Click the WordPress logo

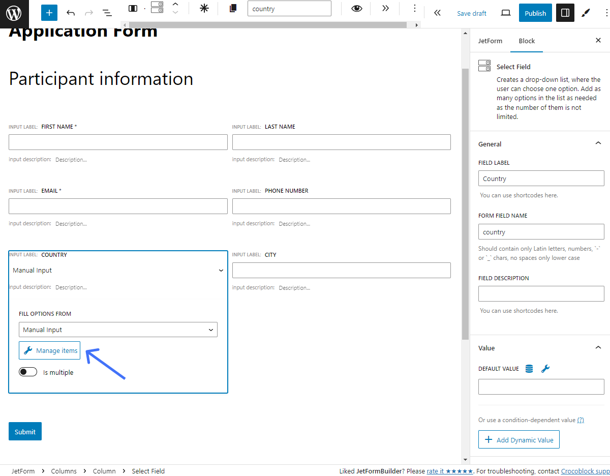coord(14,14)
